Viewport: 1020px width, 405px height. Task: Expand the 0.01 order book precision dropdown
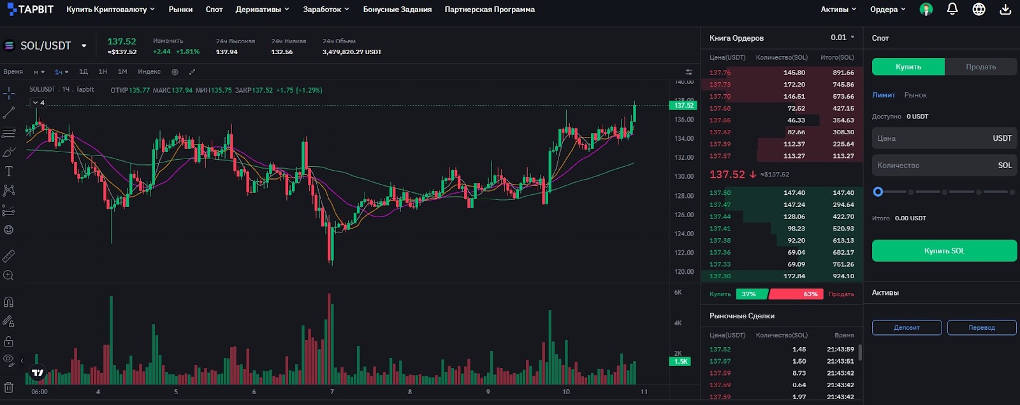click(843, 38)
